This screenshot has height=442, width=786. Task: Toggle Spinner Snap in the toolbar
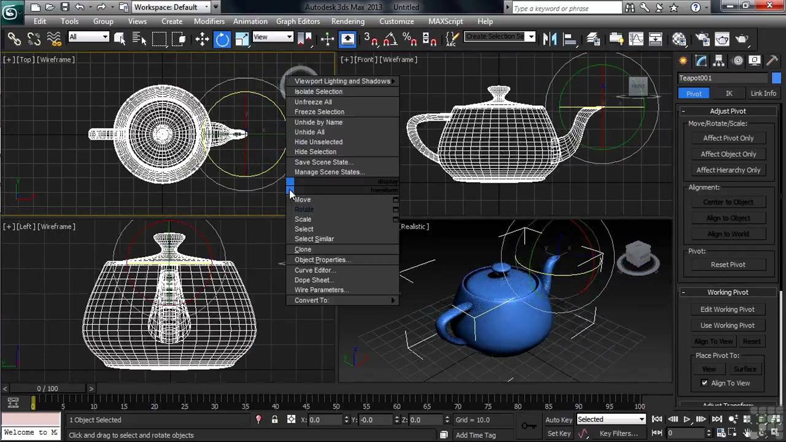click(x=429, y=39)
